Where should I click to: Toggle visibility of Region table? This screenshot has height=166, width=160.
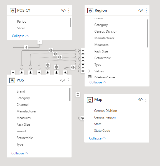click(x=141, y=10)
